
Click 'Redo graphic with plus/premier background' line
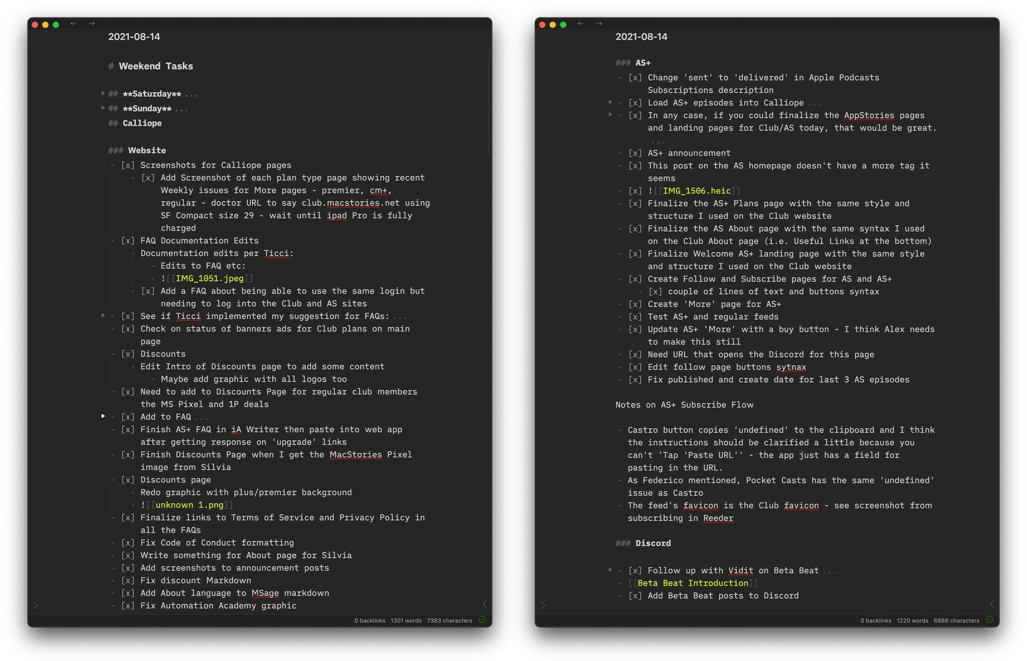click(246, 492)
